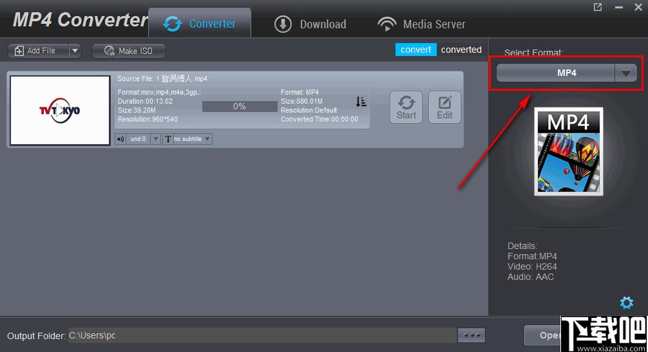The height and width of the screenshot is (352, 648).
Task: Close the MP4 Converter window
Action: [x=638, y=7]
